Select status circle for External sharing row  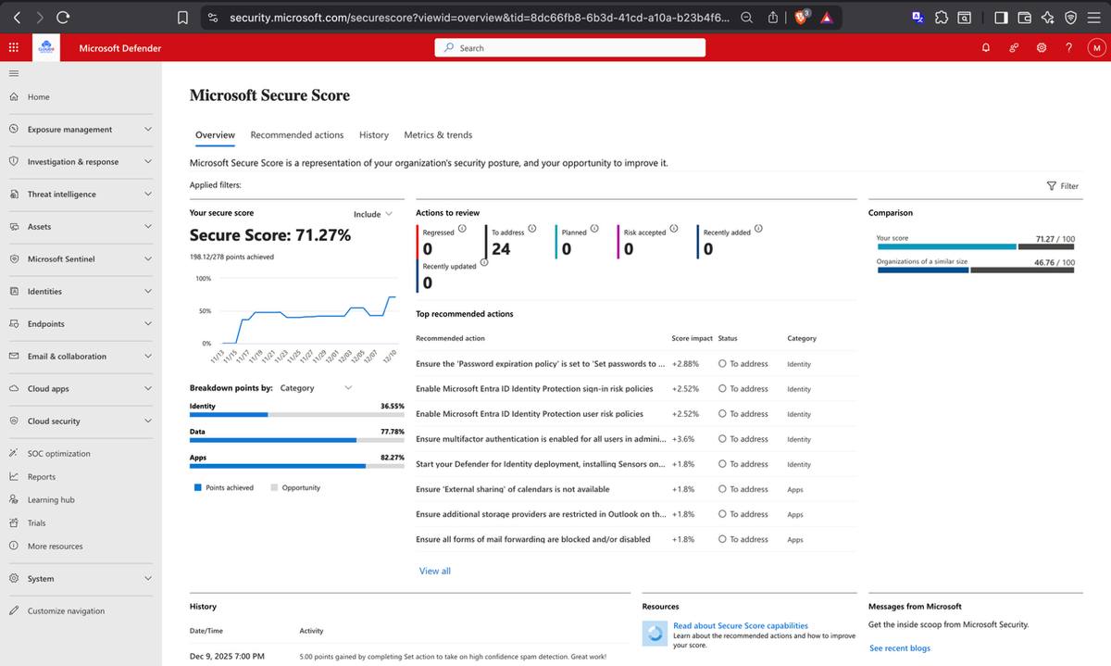[722, 489]
